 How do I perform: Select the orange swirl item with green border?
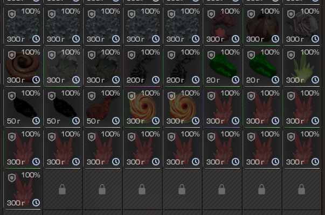[142, 108]
